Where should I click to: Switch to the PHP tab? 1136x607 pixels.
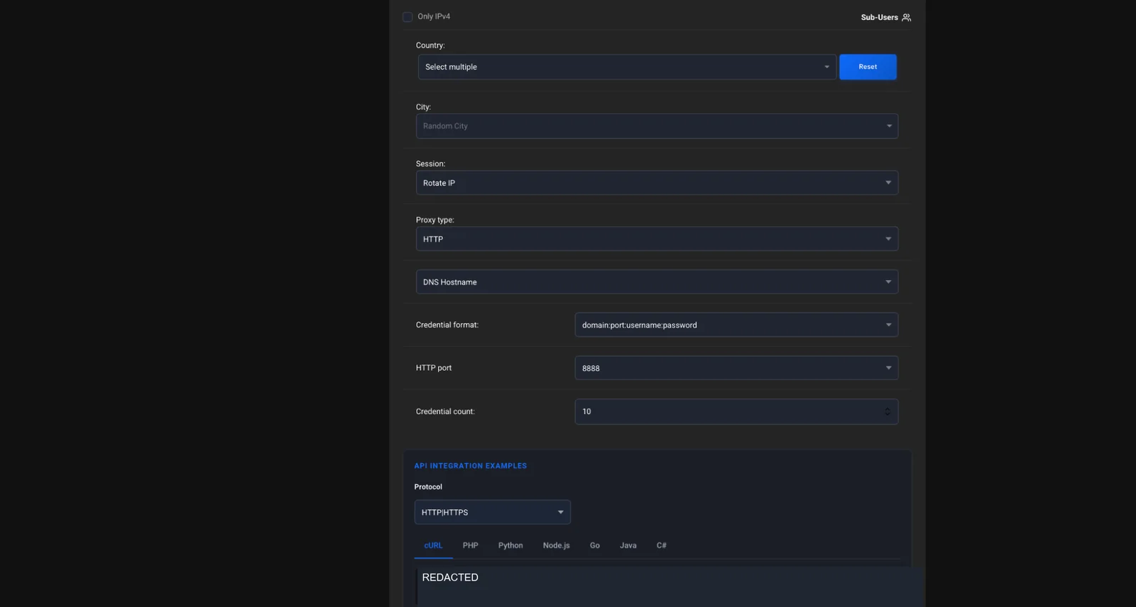(x=471, y=546)
